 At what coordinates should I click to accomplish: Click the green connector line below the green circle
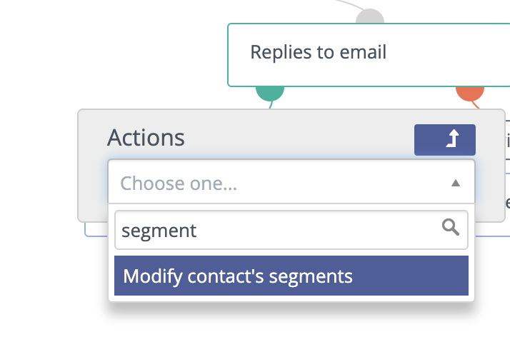271,105
